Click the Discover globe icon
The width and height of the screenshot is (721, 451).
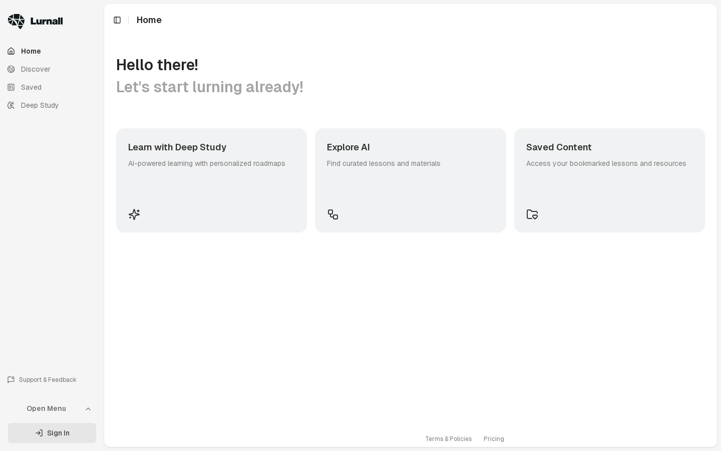(11, 69)
